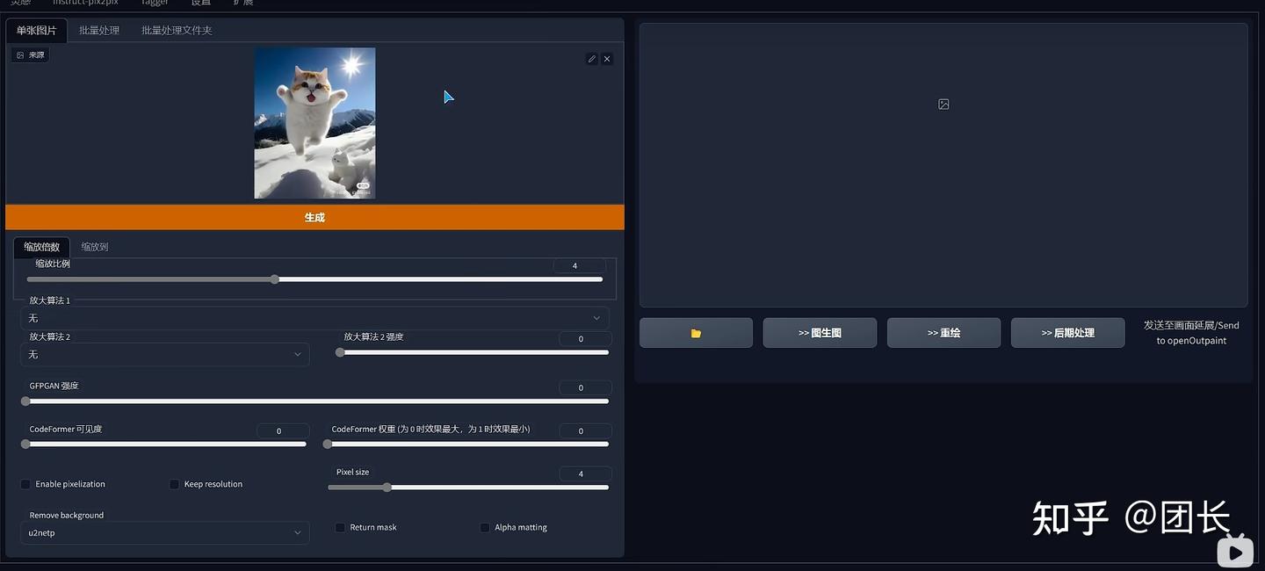
Task: Click the CodeFormer 权重 slider
Action: coord(466,445)
